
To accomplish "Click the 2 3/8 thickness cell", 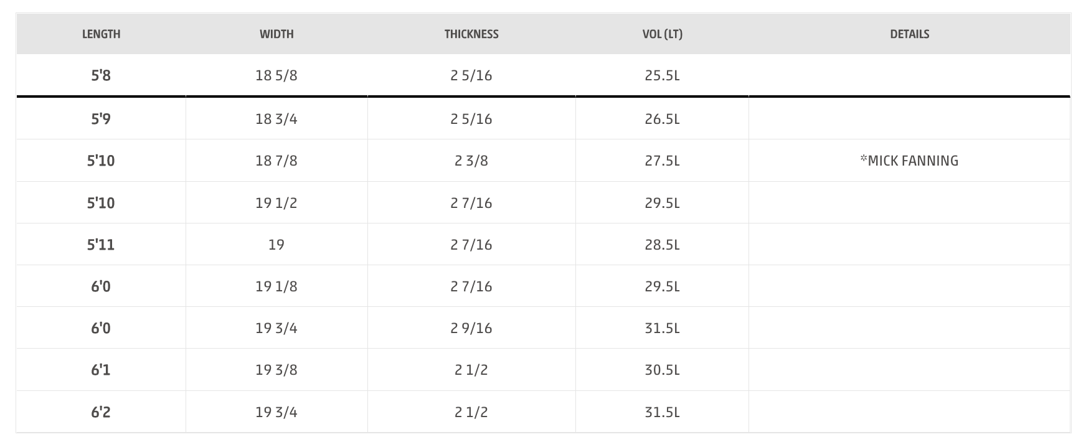I will 471,161.
